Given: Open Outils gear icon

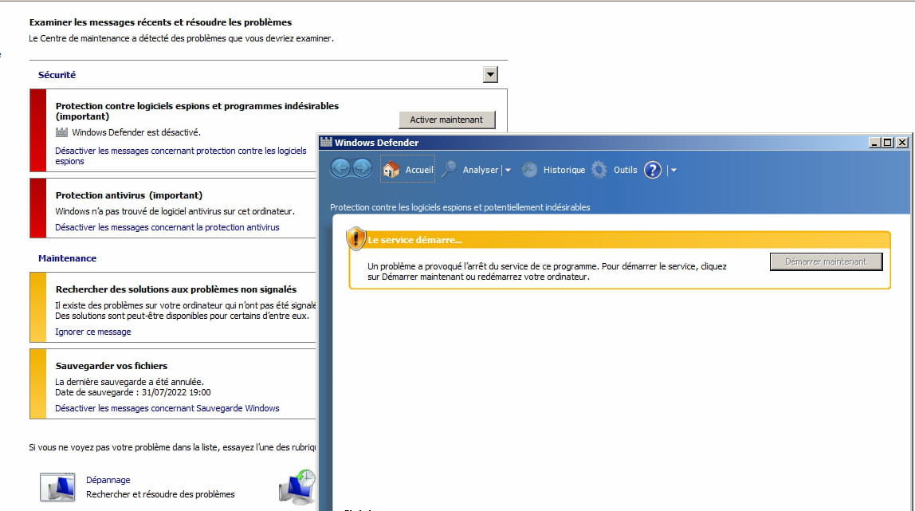Looking at the screenshot, I should coord(599,170).
